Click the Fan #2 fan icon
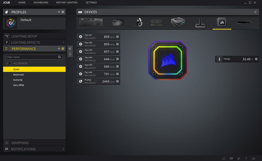 pyautogui.click(x=81, y=44)
